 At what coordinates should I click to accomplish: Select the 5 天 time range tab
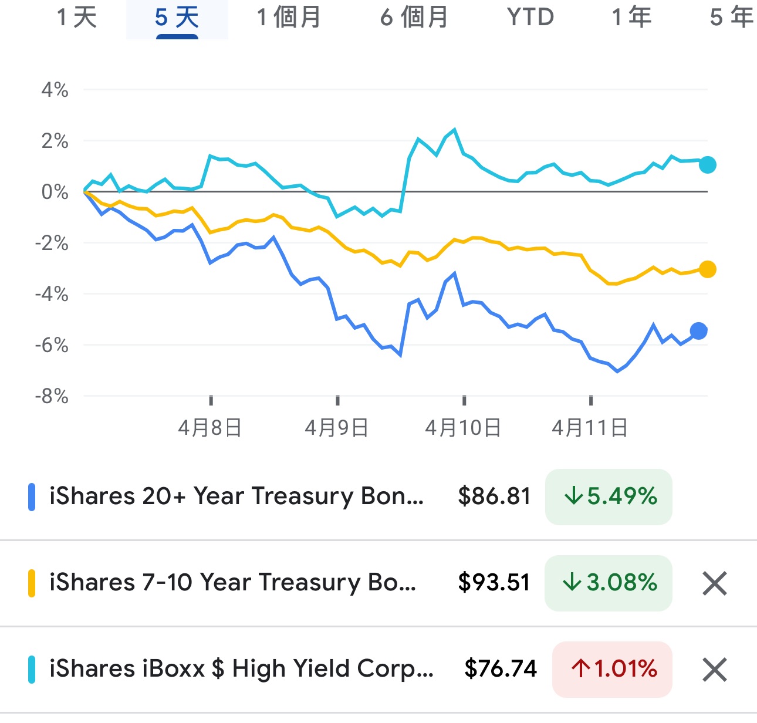[177, 18]
